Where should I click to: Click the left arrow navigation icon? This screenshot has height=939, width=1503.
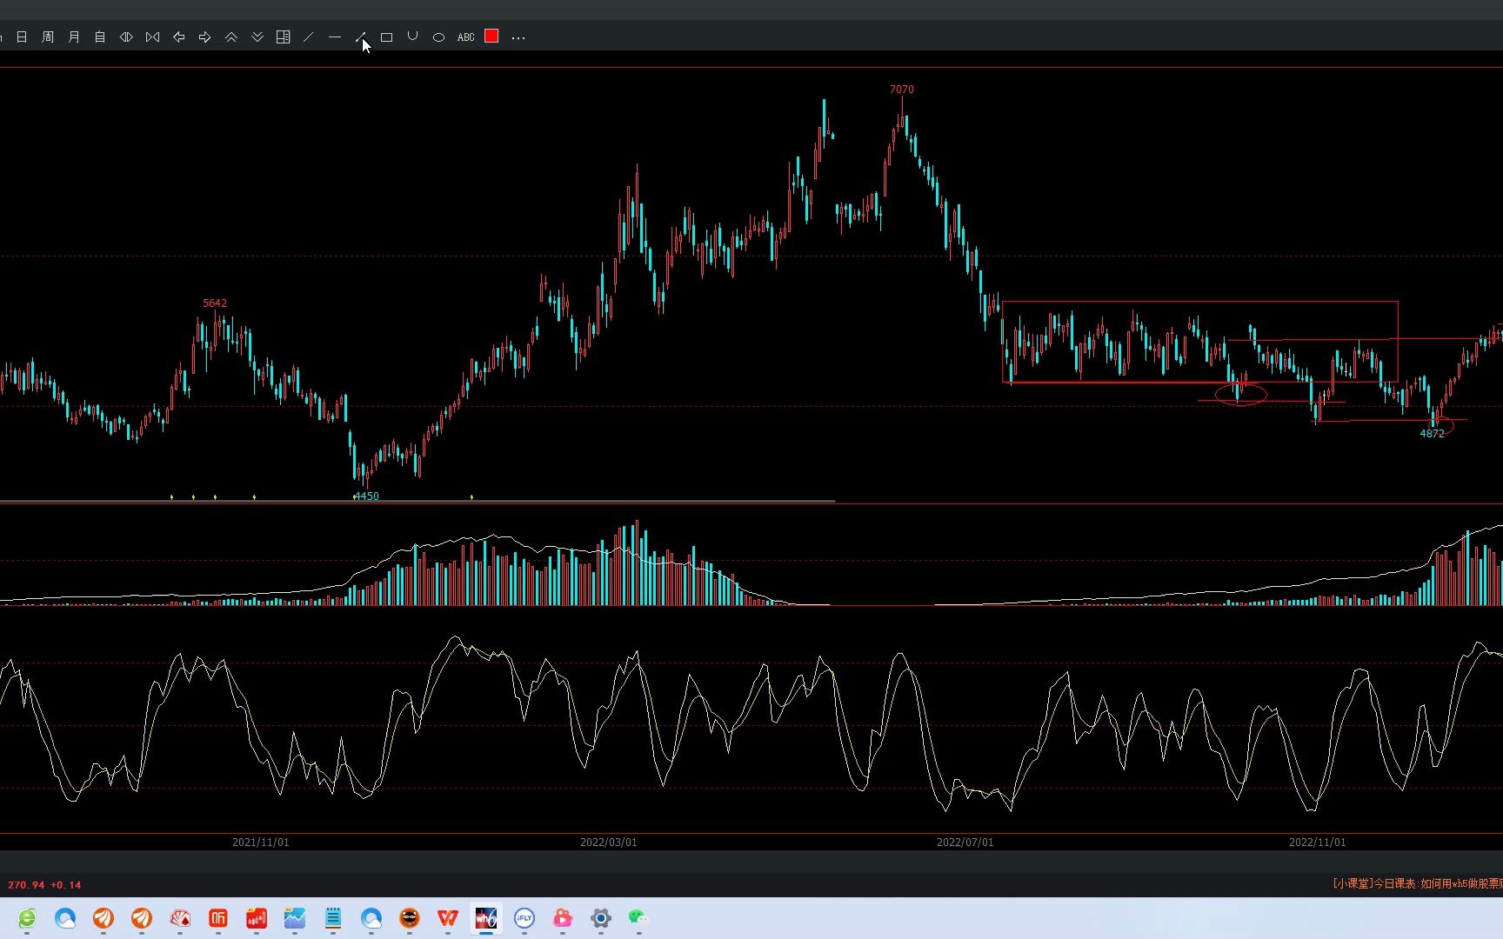coord(179,37)
